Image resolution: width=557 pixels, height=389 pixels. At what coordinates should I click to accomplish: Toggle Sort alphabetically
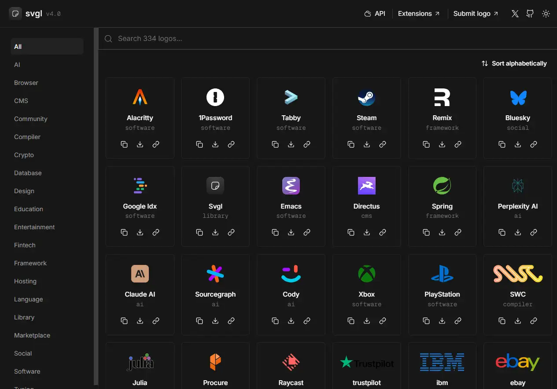point(514,63)
